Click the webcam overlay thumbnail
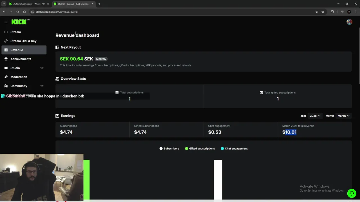This screenshot has height=202, width=360. [x=42, y=177]
